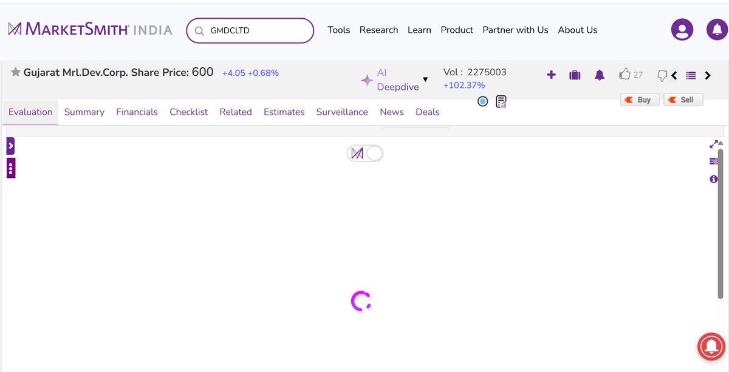Add stock with the plus icon

tap(551, 75)
